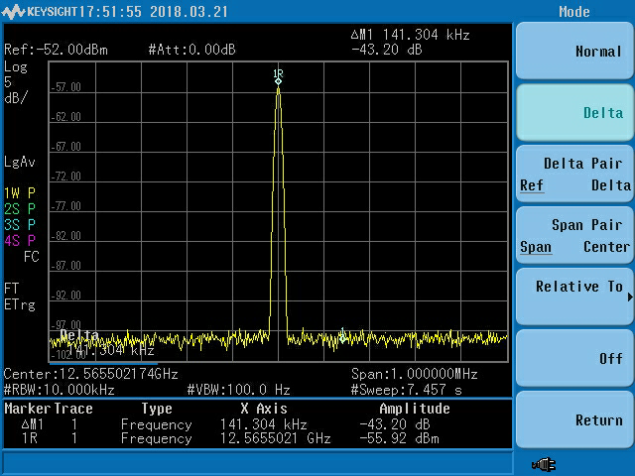Click the #RBW:10.000kHz readout

(x=60, y=390)
